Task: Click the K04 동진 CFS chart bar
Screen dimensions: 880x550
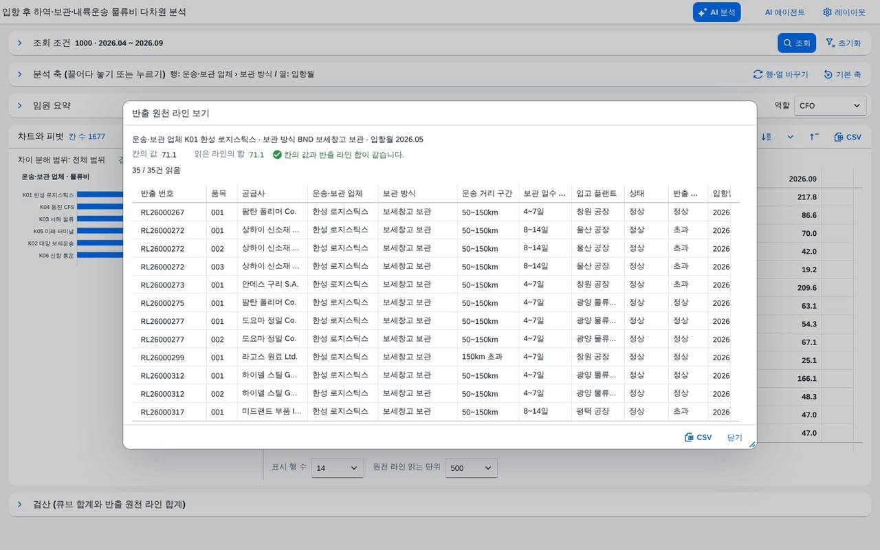Action: pyautogui.click(x=100, y=207)
